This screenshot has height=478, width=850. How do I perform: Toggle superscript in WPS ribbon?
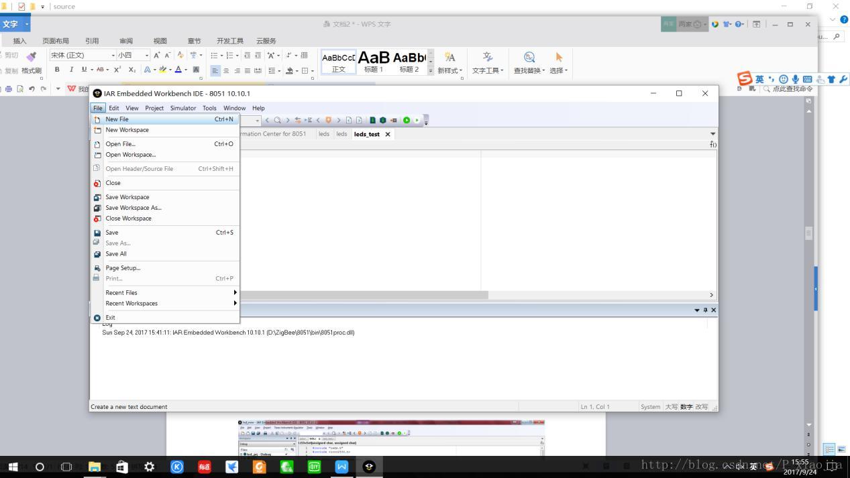[x=117, y=70]
